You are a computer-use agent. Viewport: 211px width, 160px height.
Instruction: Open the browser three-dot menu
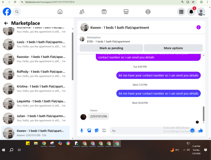[207, 2]
